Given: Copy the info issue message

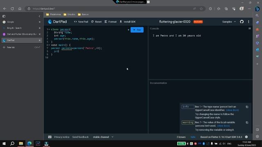Looking at the screenshot, I should [x=247, y=107].
